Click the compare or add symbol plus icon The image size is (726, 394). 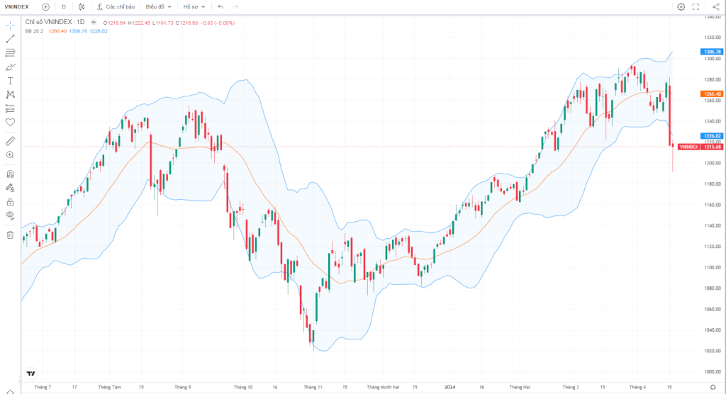tap(45, 7)
